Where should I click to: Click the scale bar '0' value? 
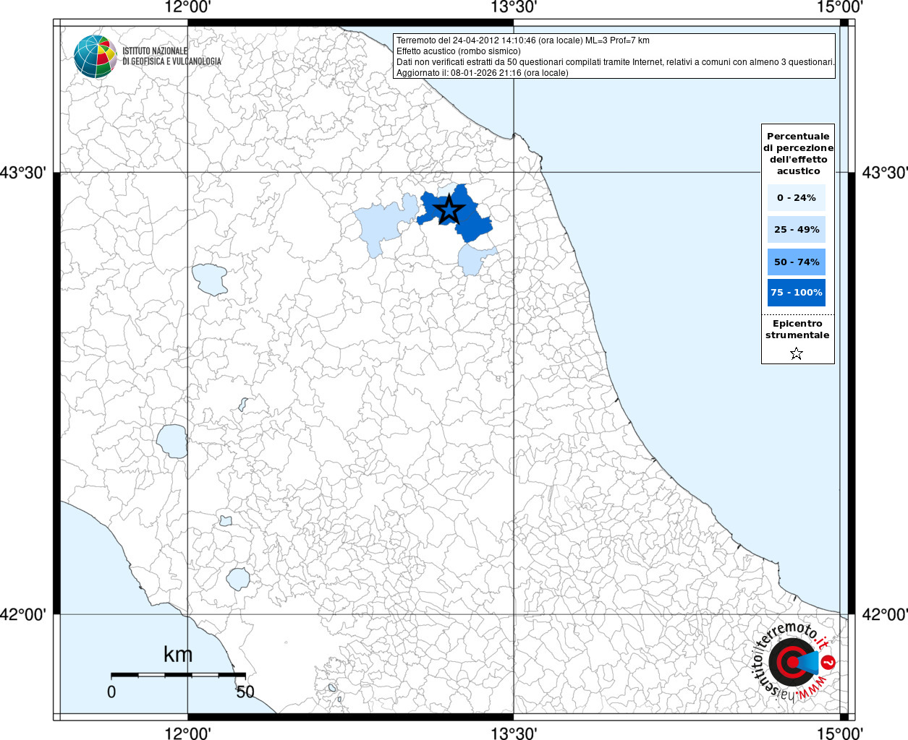click(111, 692)
